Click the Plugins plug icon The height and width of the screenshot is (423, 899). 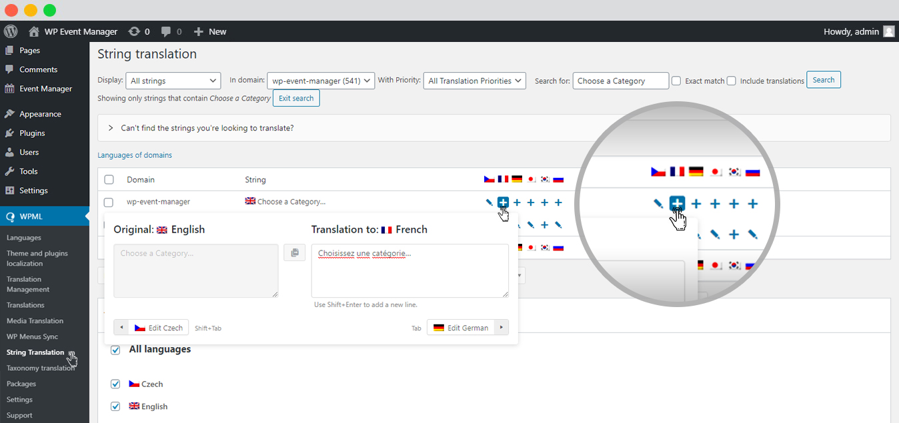pyautogui.click(x=9, y=133)
